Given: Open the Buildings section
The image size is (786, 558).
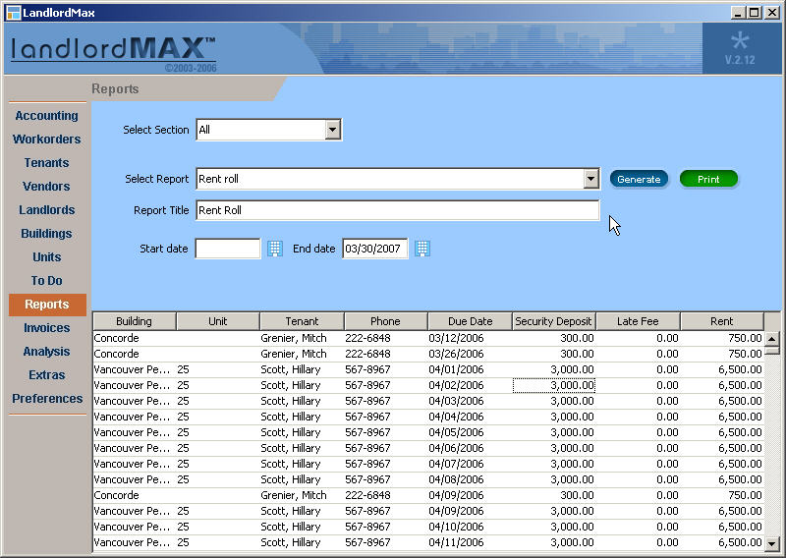Looking at the screenshot, I should (x=46, y=234).
